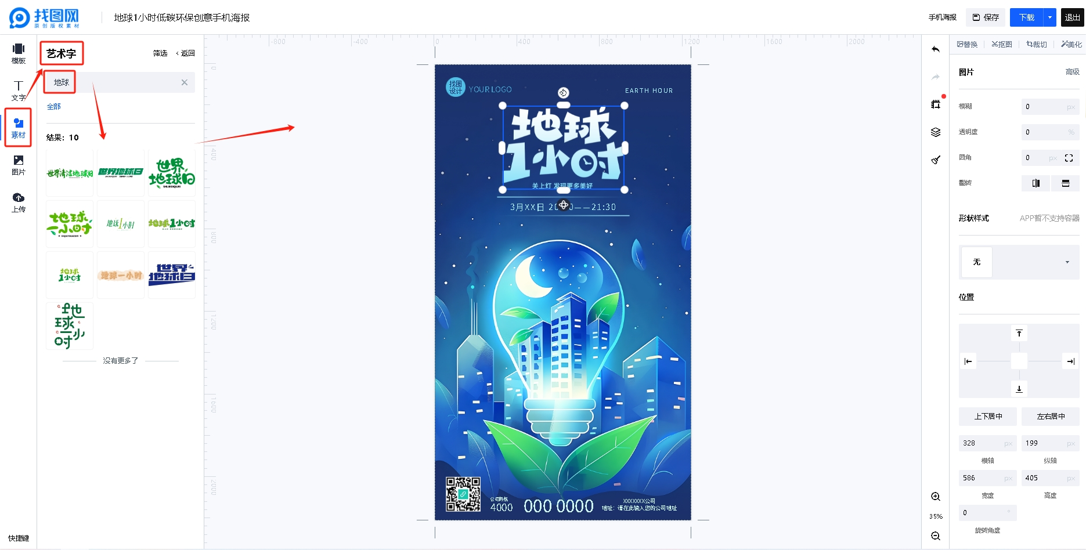Viewport: 1086px width, 550px height.
Task: Flip the image horizontally
Action: coord(1036,183)
